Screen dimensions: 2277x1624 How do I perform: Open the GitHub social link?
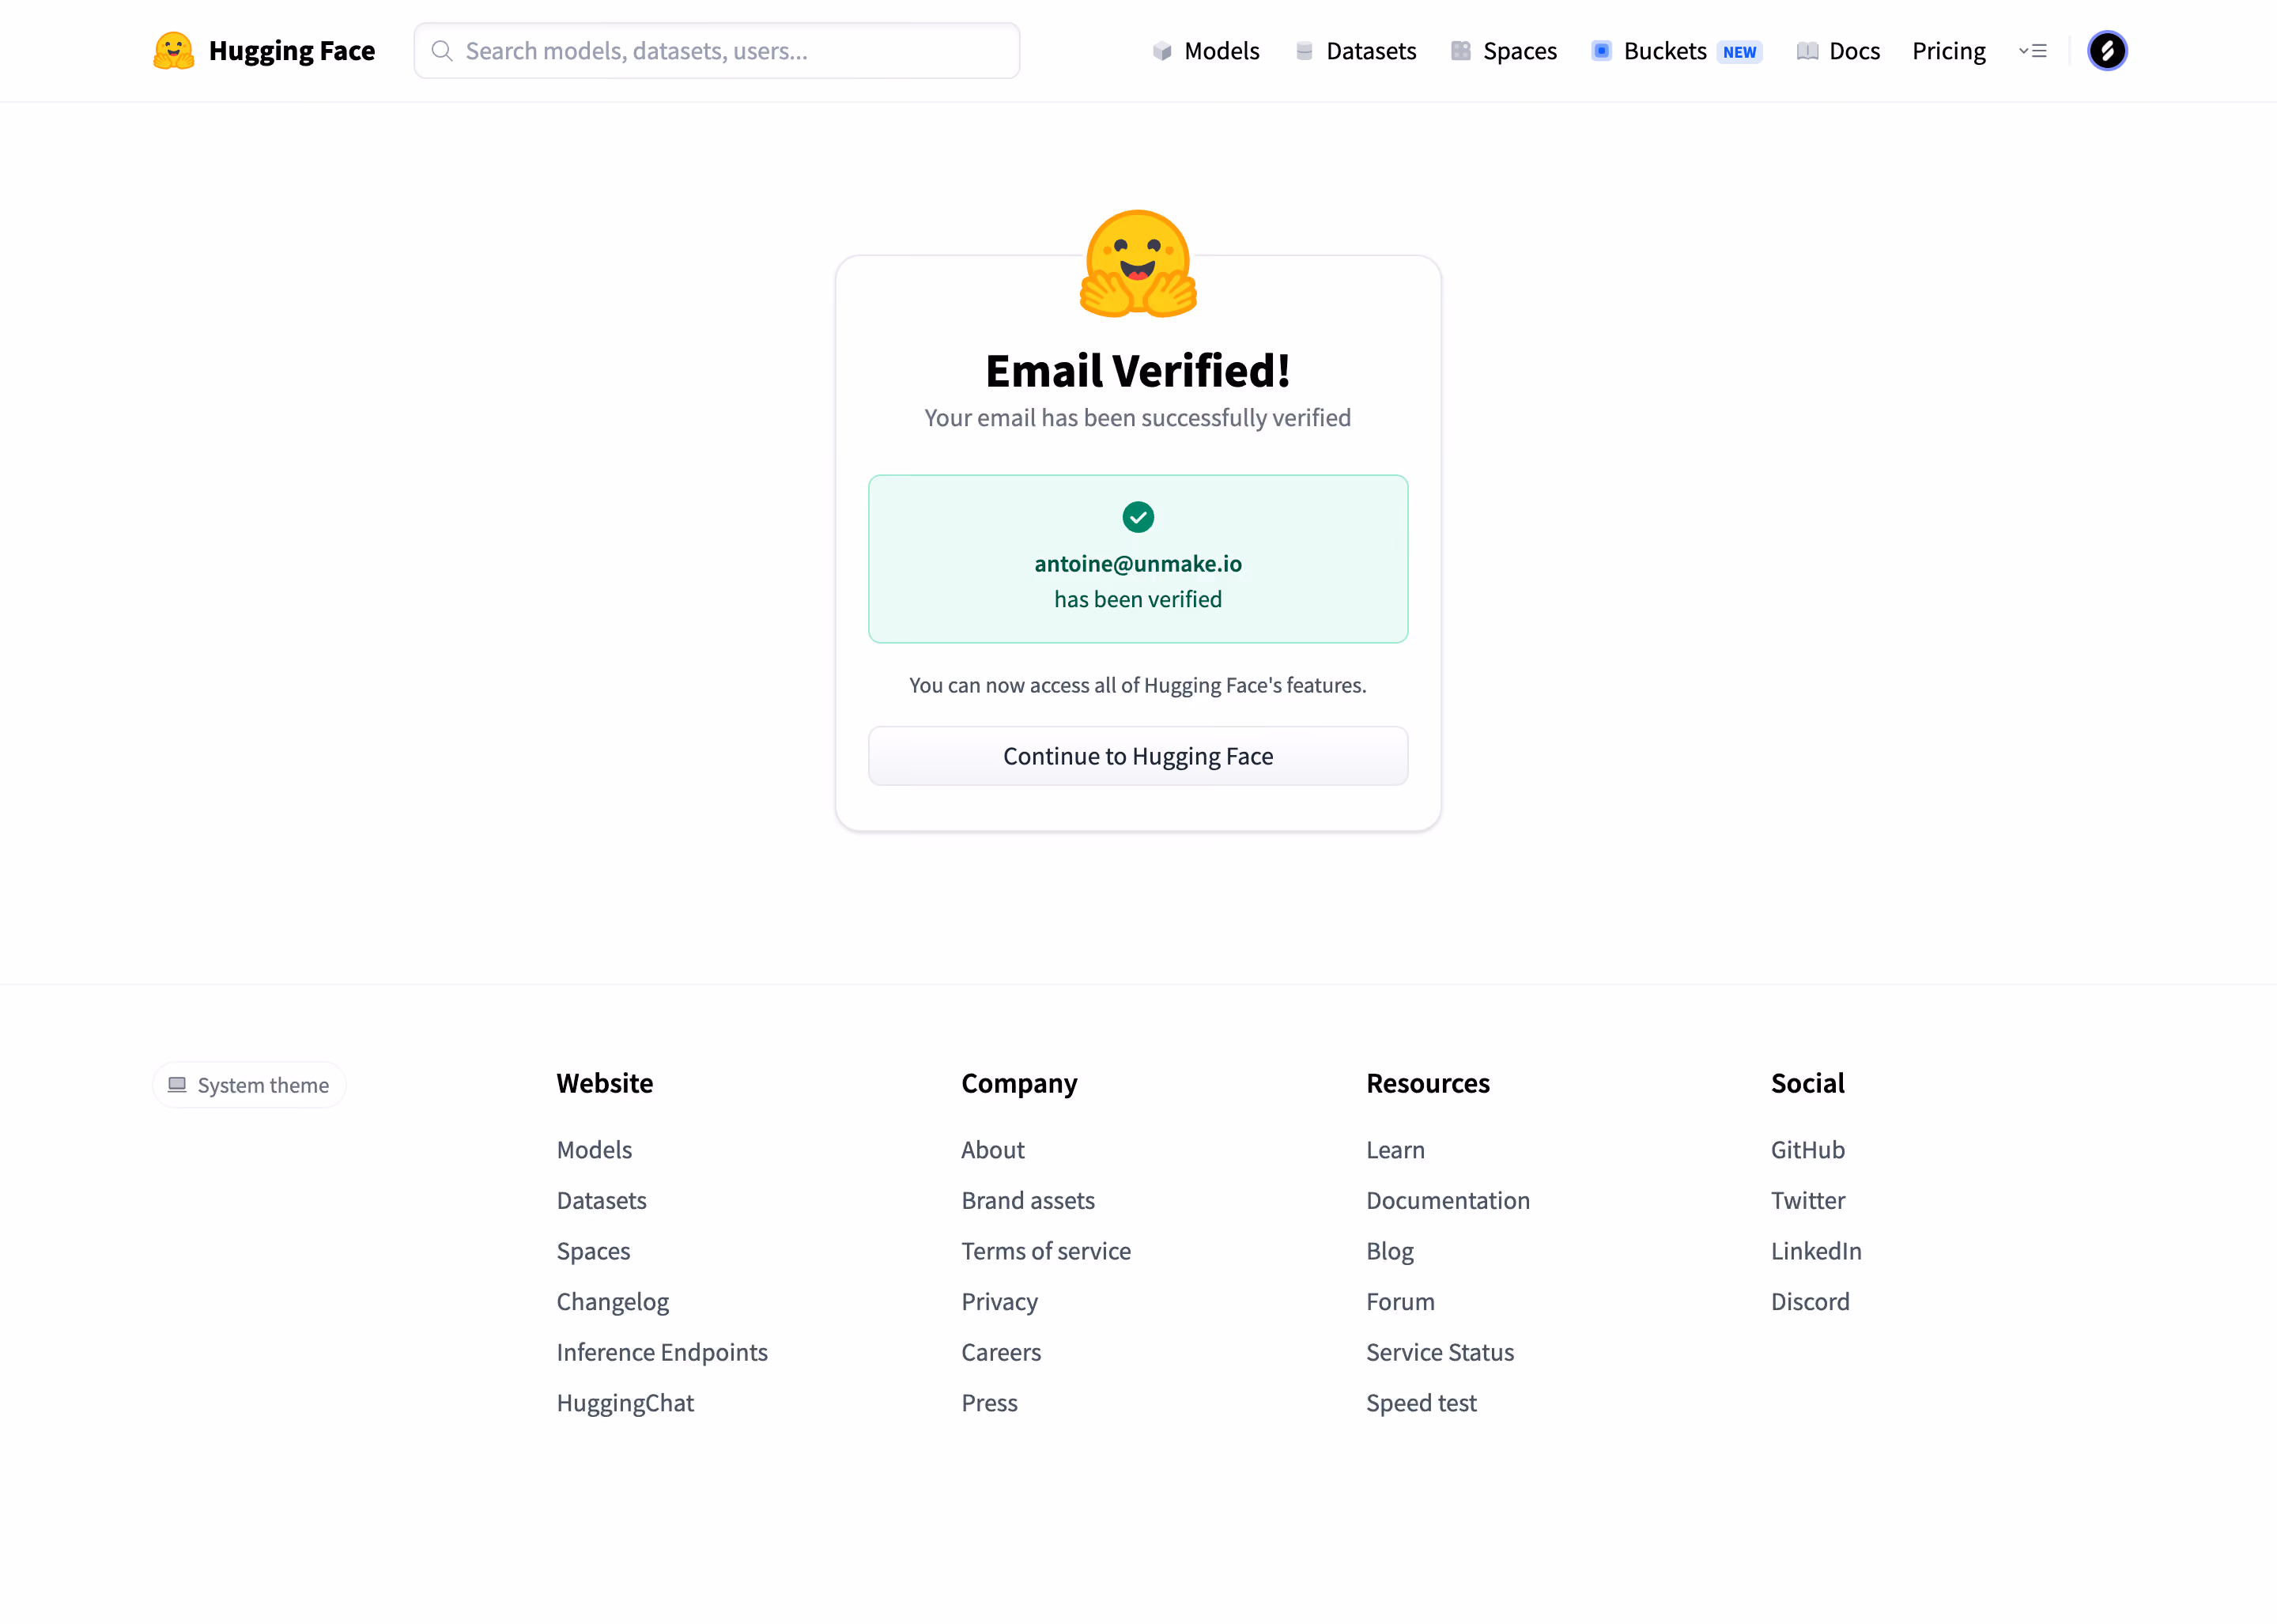click(1807, 1150)
